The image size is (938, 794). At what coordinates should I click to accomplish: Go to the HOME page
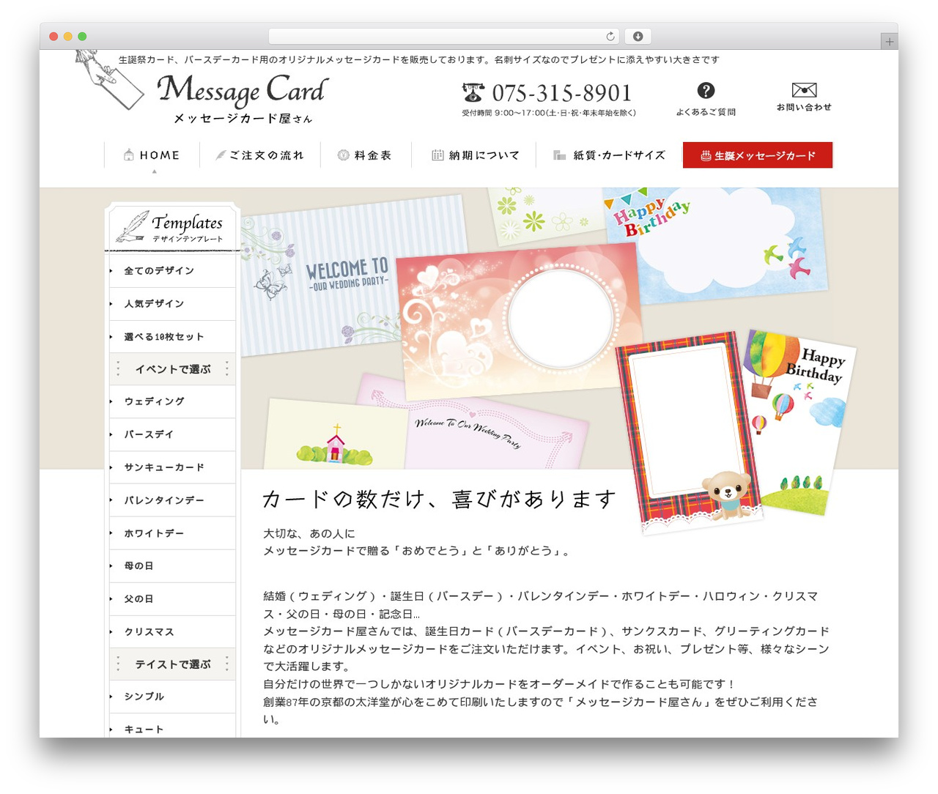pyautogui.click(x=152, y=155)
